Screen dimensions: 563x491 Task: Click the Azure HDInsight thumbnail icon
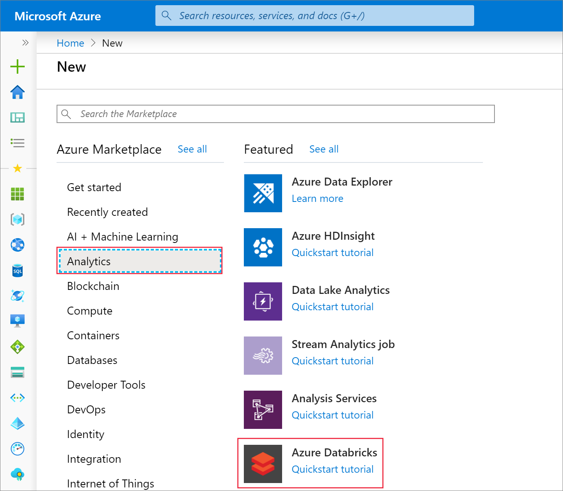[263, 247]
